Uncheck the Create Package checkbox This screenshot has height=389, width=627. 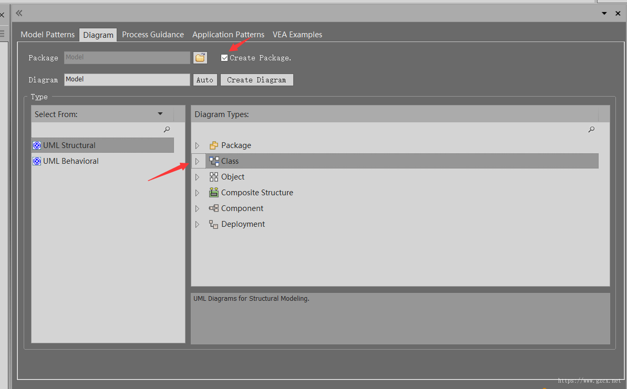[x=224, y=58]
